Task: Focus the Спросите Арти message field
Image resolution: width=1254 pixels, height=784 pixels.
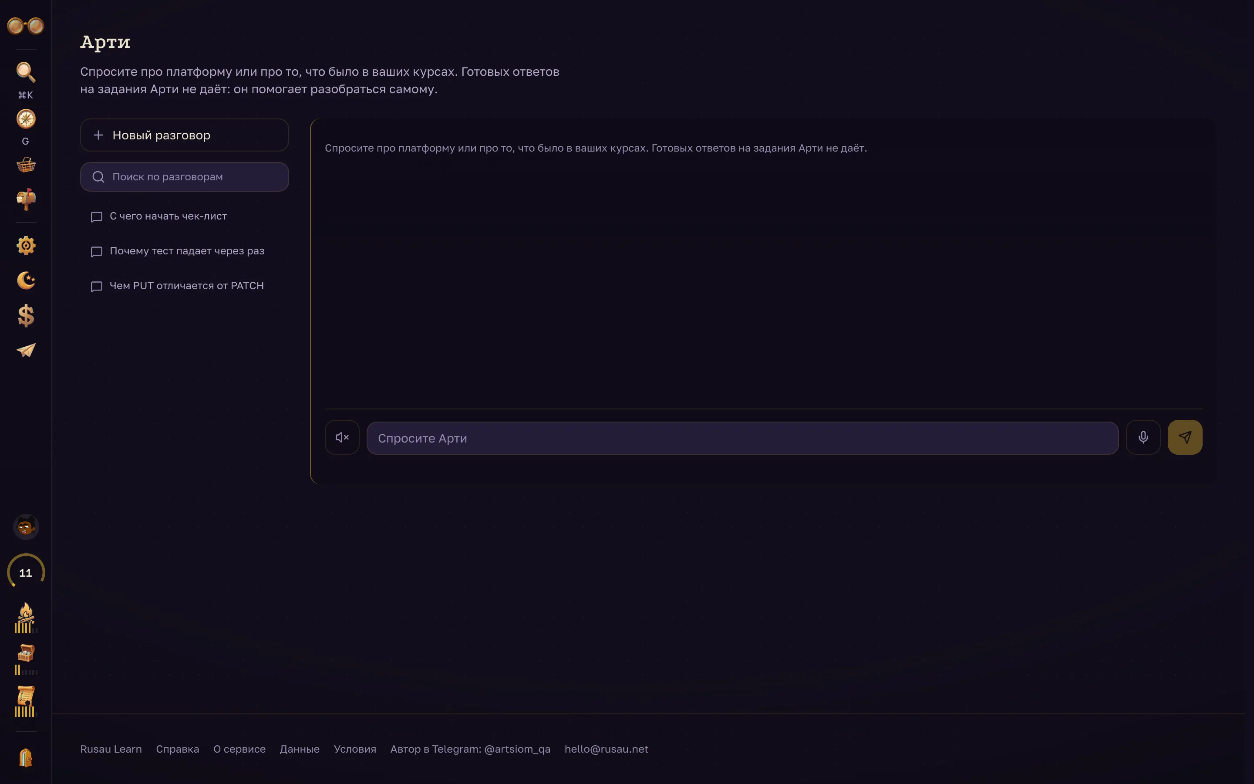Action: coord(742,438)
